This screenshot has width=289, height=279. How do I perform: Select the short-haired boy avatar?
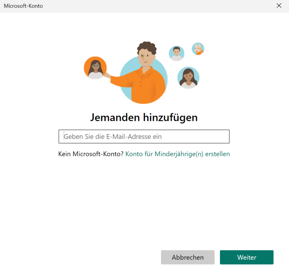tap(176, 53)
